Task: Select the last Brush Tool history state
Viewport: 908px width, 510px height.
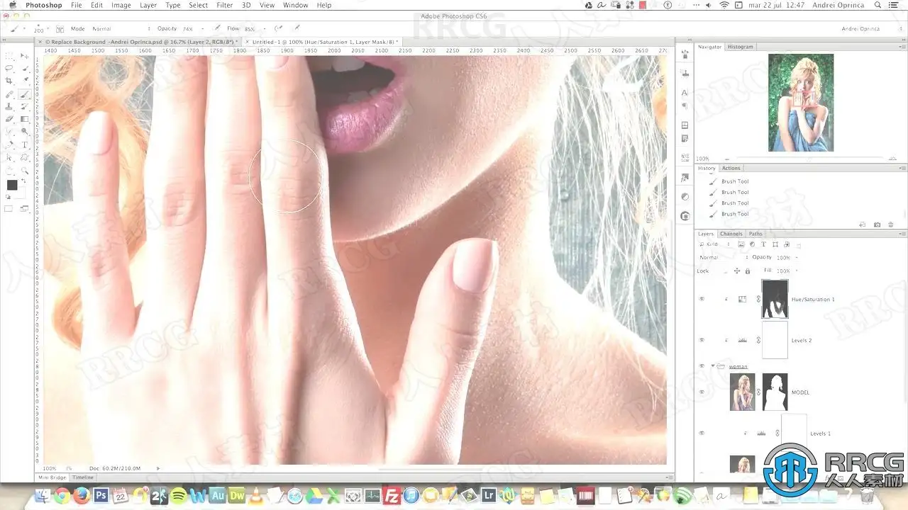Action: pos(734,214)
